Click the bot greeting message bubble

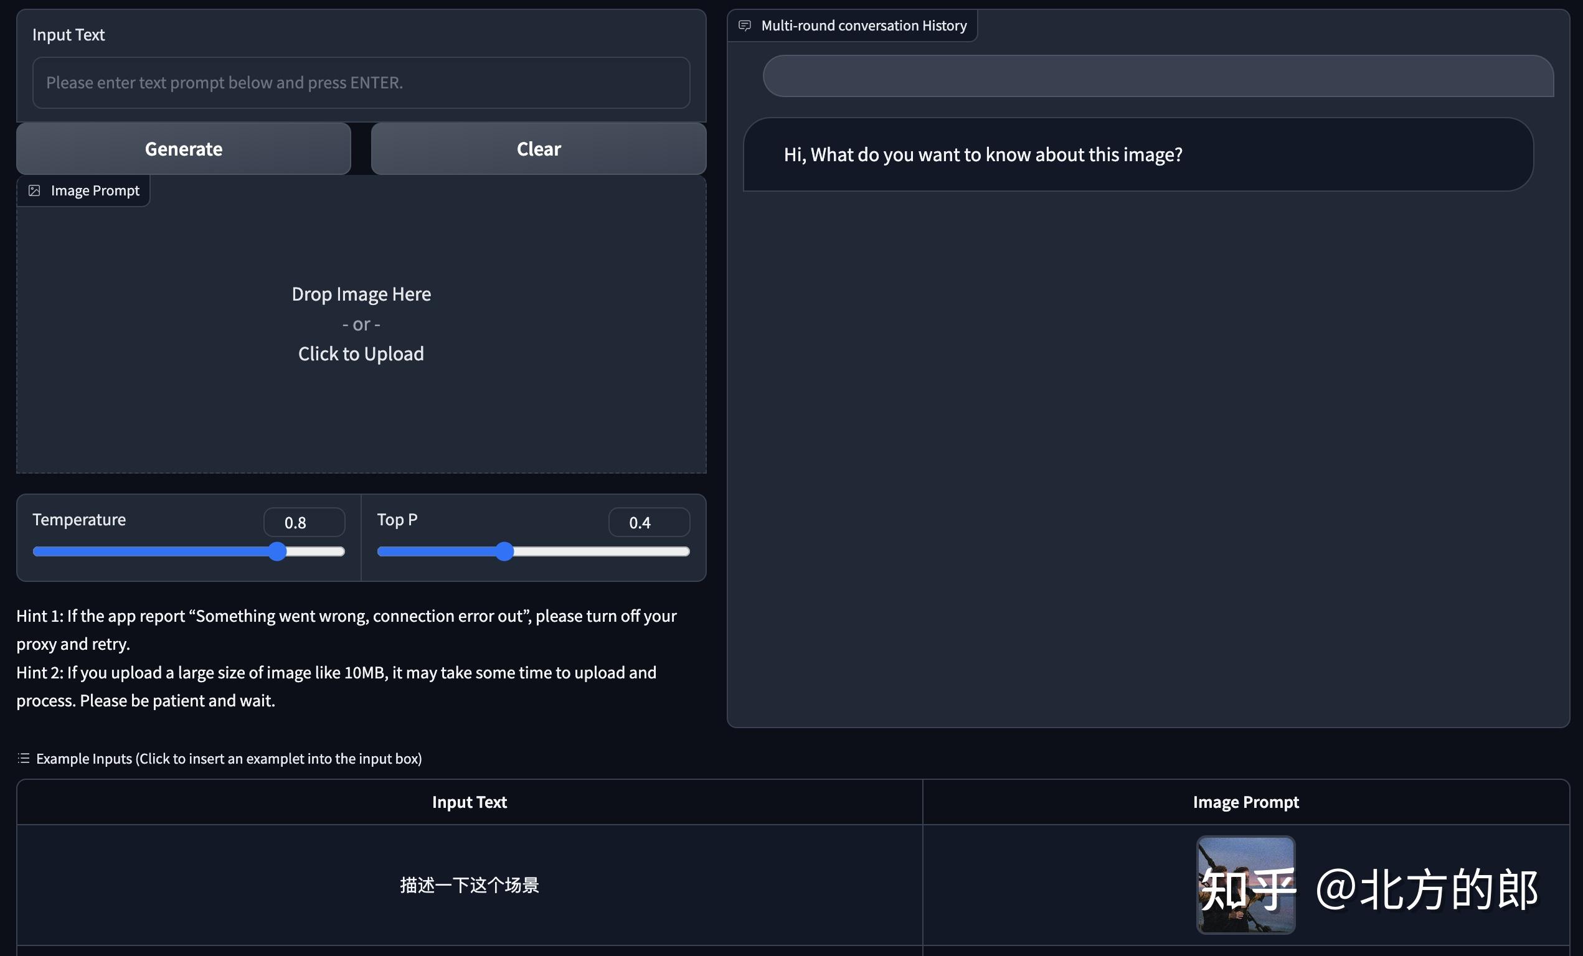(x=1138, y=154)
